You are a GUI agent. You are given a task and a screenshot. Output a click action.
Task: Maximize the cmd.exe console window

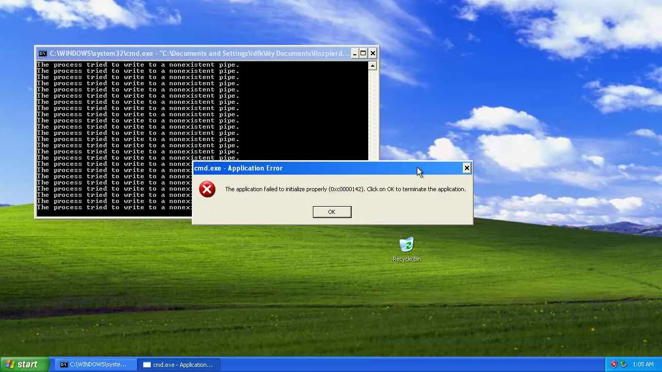pyautogui.click(x=363, y=53)
